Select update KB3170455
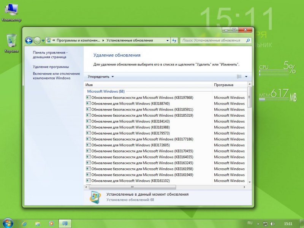Viewport: 304px width, 228px height. (x=166, y=151)
